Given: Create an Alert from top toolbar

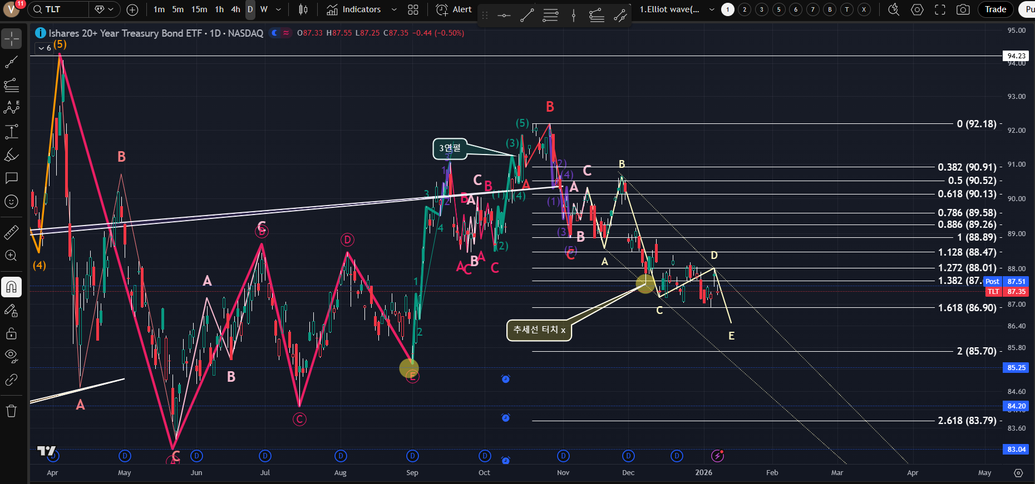Looking at the screenshot, I should tap(454, 9).
